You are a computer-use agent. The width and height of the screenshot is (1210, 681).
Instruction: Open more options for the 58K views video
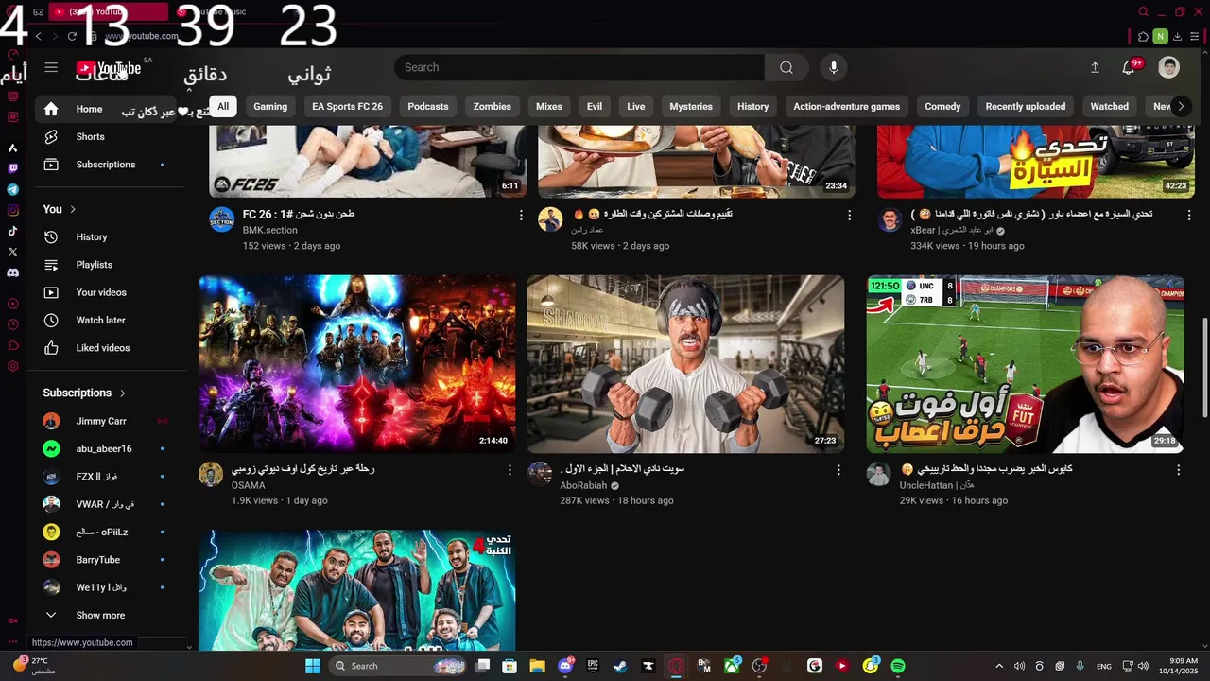(x=849, y=216)
